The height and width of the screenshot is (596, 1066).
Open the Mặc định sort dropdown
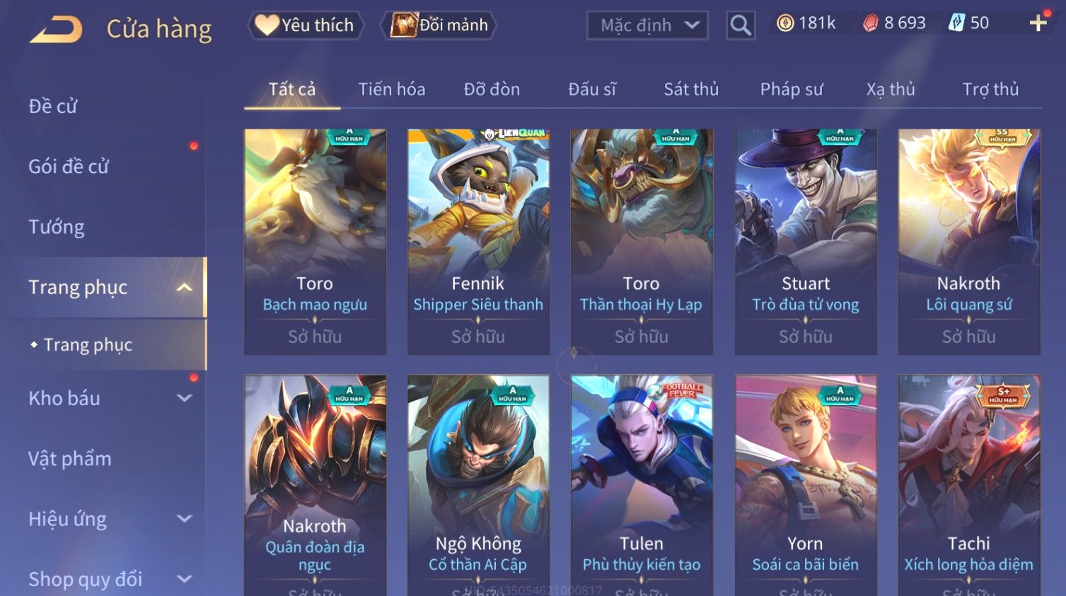click(647, 25)
